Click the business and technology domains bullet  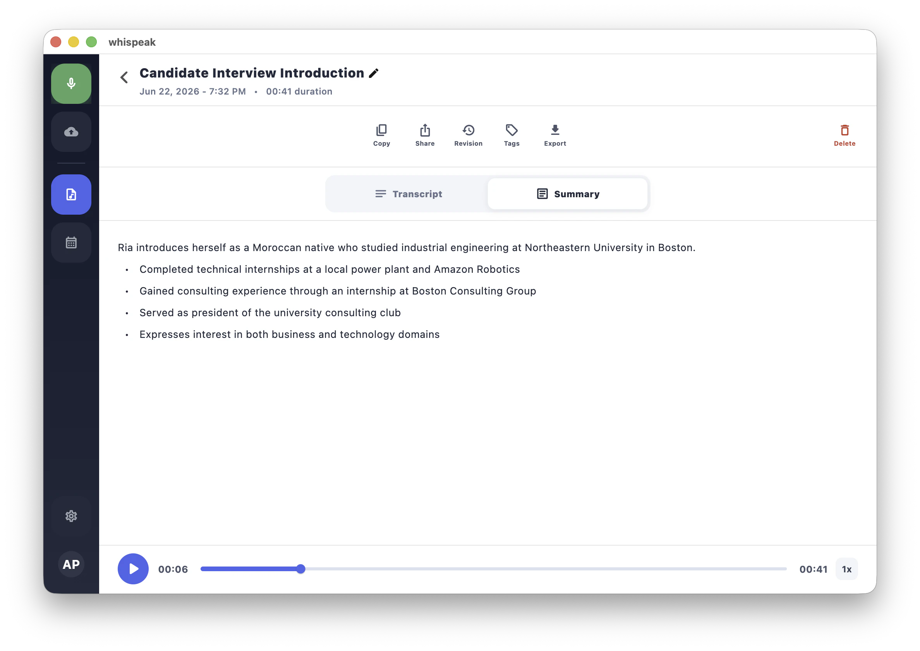tap(289, 334)
